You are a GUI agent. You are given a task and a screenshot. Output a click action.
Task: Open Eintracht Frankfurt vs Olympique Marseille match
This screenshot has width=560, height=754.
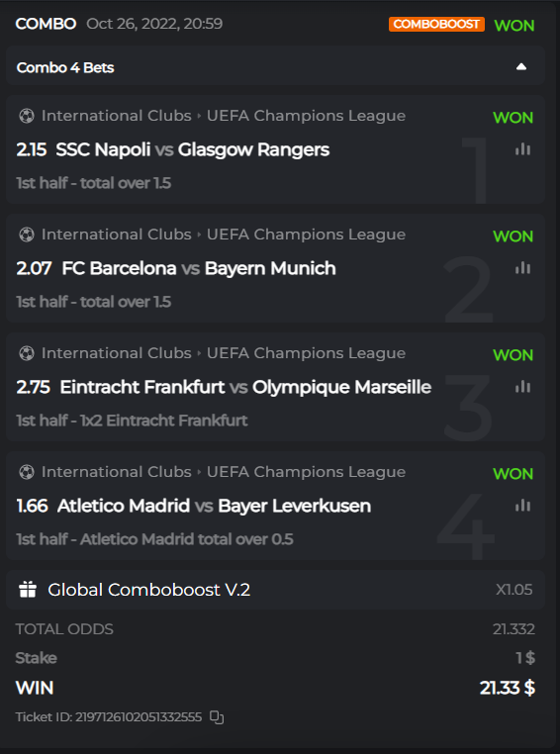pos(245,387)
